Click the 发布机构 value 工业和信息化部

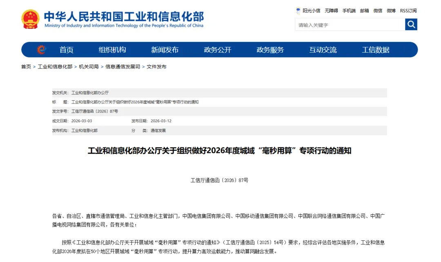[85, 130]
